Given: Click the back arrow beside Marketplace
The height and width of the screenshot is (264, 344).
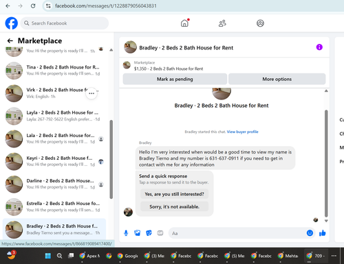Looking at the screenshot, I should pyautogui.click(x=10, y=40).
